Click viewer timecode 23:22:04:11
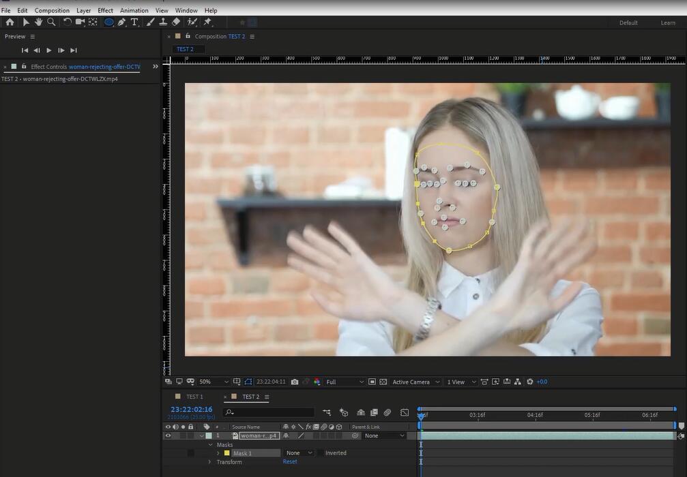687x477 pixels. point(271,382)
